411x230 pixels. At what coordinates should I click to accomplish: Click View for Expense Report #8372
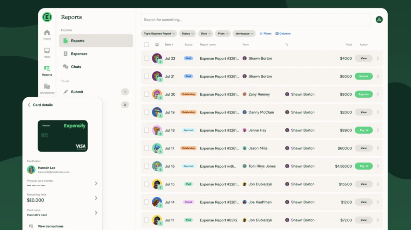point(364,220)
